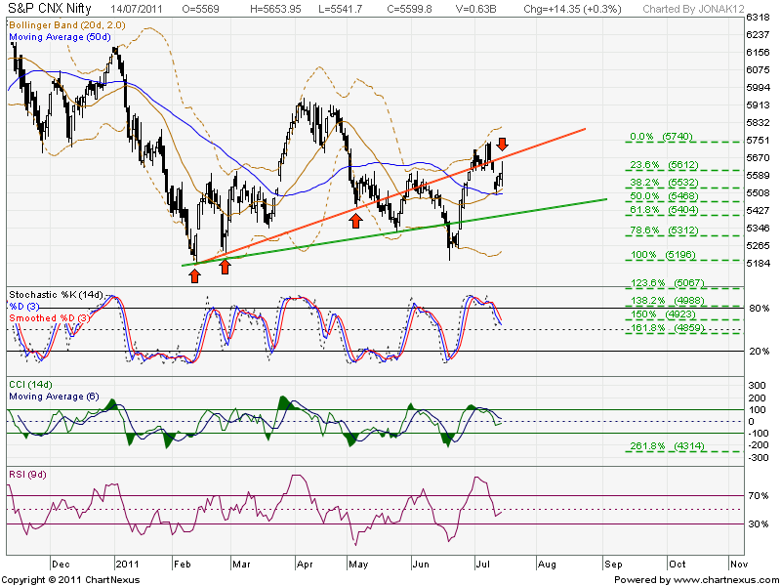This screenshot has width=781, height=586.
Task: Select the Moving Average (6) legend
Action: (54, 397)
